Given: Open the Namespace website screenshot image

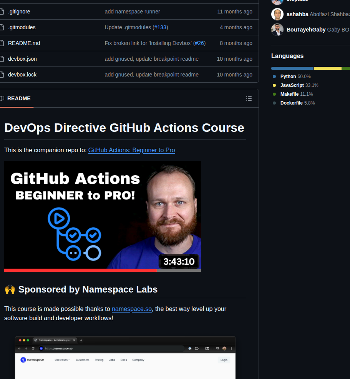Looking at the screenshot, I should [x=125, y=357].
